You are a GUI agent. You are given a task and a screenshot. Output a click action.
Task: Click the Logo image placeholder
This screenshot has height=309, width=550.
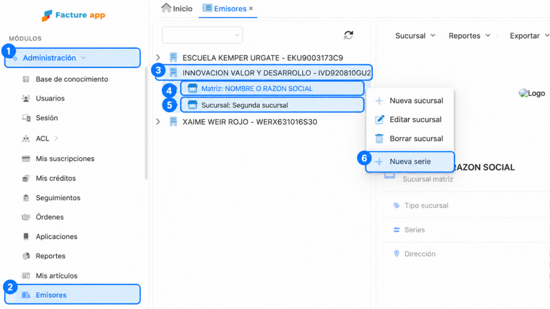click(532, 93)
